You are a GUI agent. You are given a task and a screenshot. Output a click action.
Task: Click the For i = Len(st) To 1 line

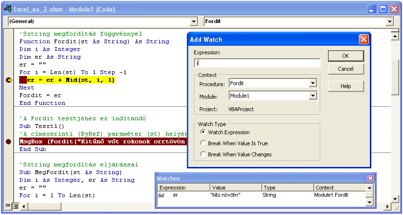[x=73, y=72]
